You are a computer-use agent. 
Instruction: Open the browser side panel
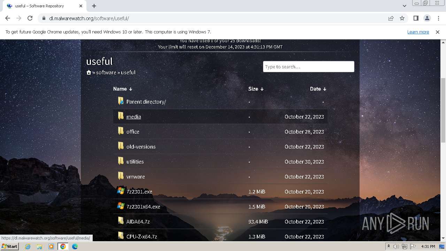[416, 18]
